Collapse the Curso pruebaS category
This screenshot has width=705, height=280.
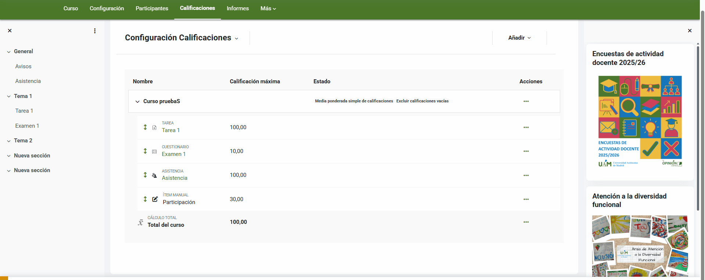coord(137,102)
